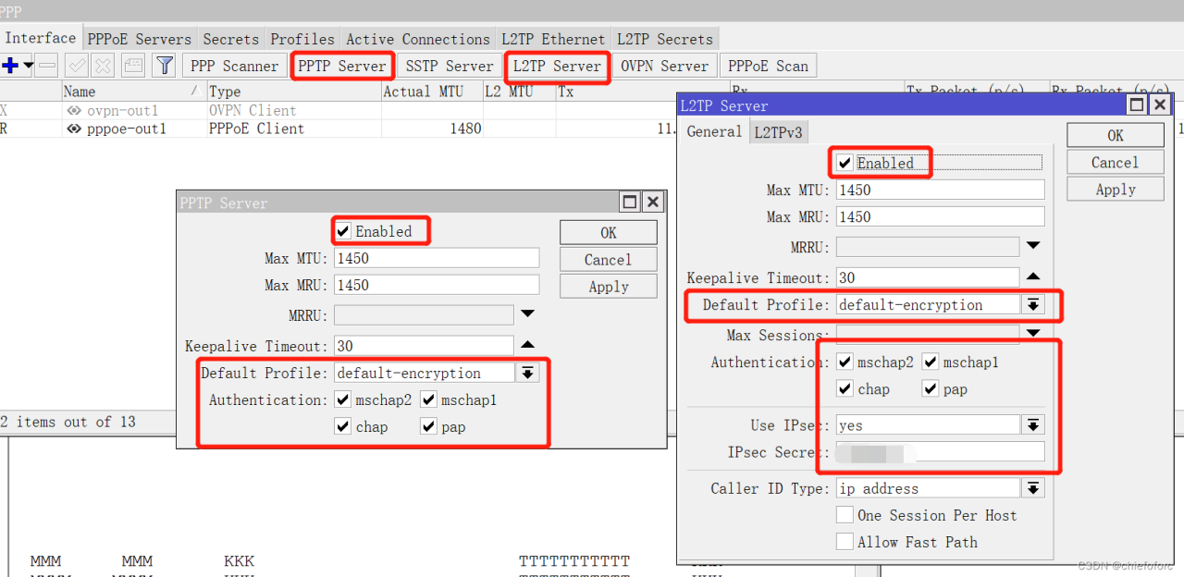Switch to the Profiles tab

302,39
